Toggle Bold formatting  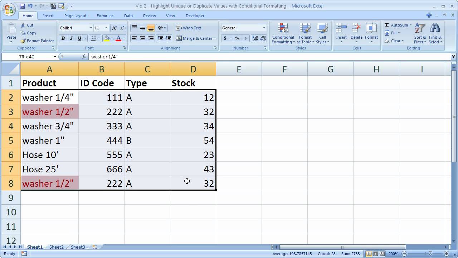point(63,38)
